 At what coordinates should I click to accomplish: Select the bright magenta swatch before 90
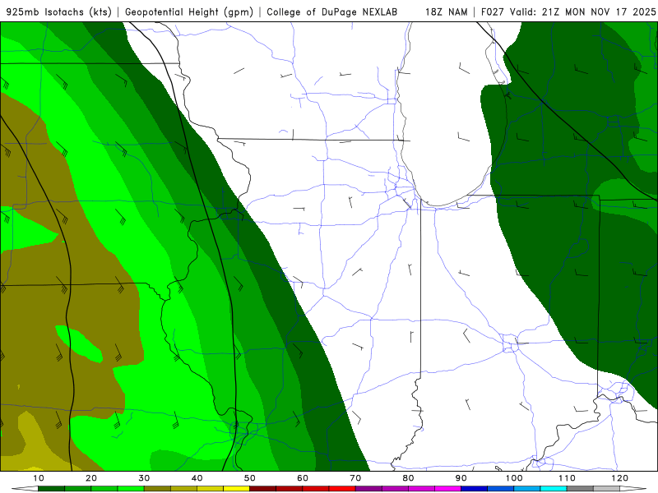[x=447, y=489]
